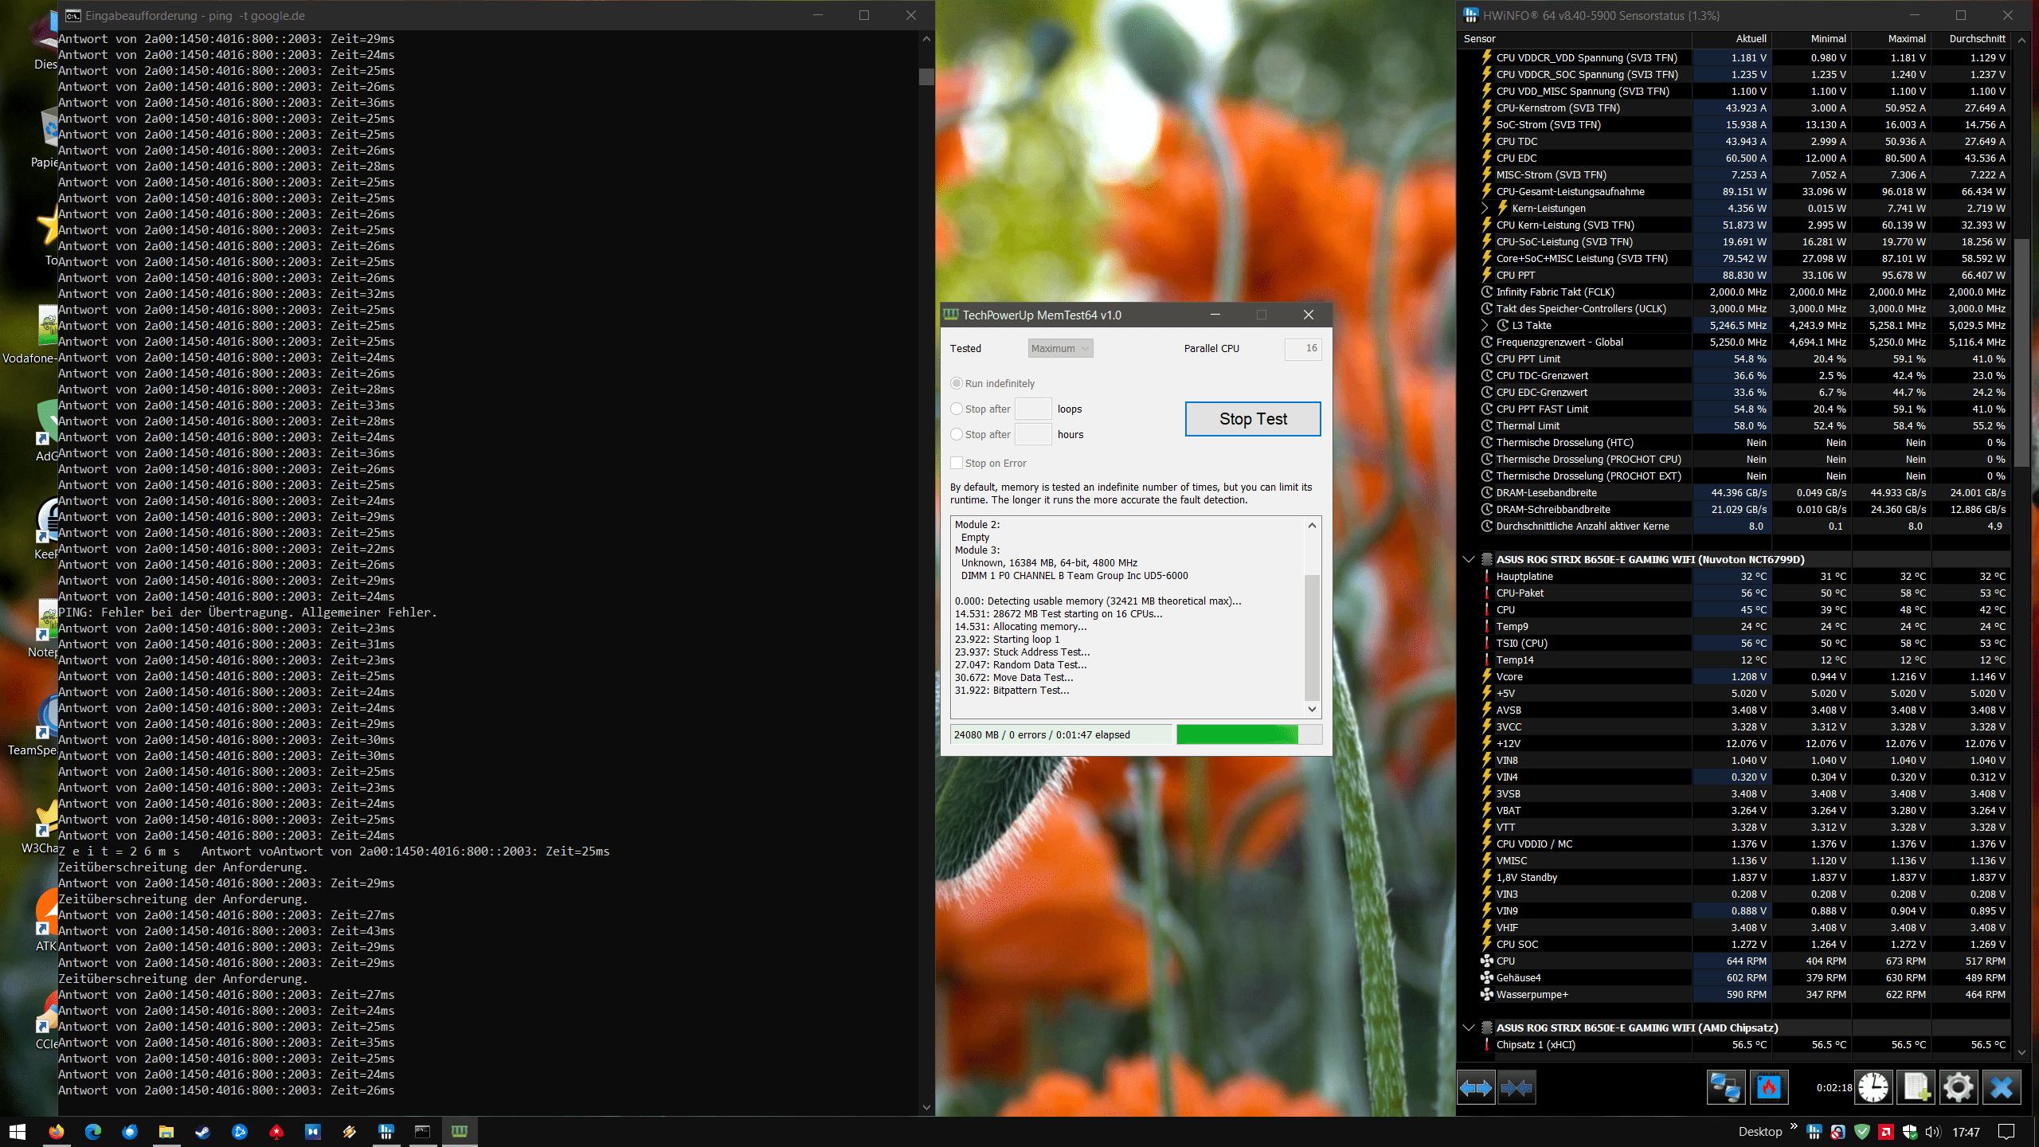The image size is (2039, 1147).
Task: Open HWiNFO sensor settings gear
Action: (1959, 1088)
